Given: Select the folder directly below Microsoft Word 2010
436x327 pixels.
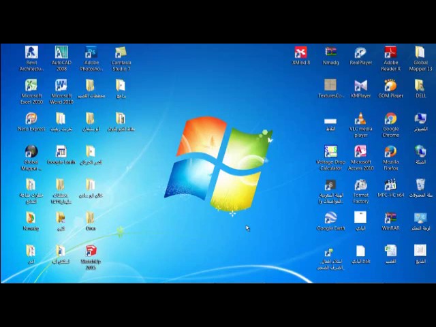Looking at the screenshot, I should [61, 122].
